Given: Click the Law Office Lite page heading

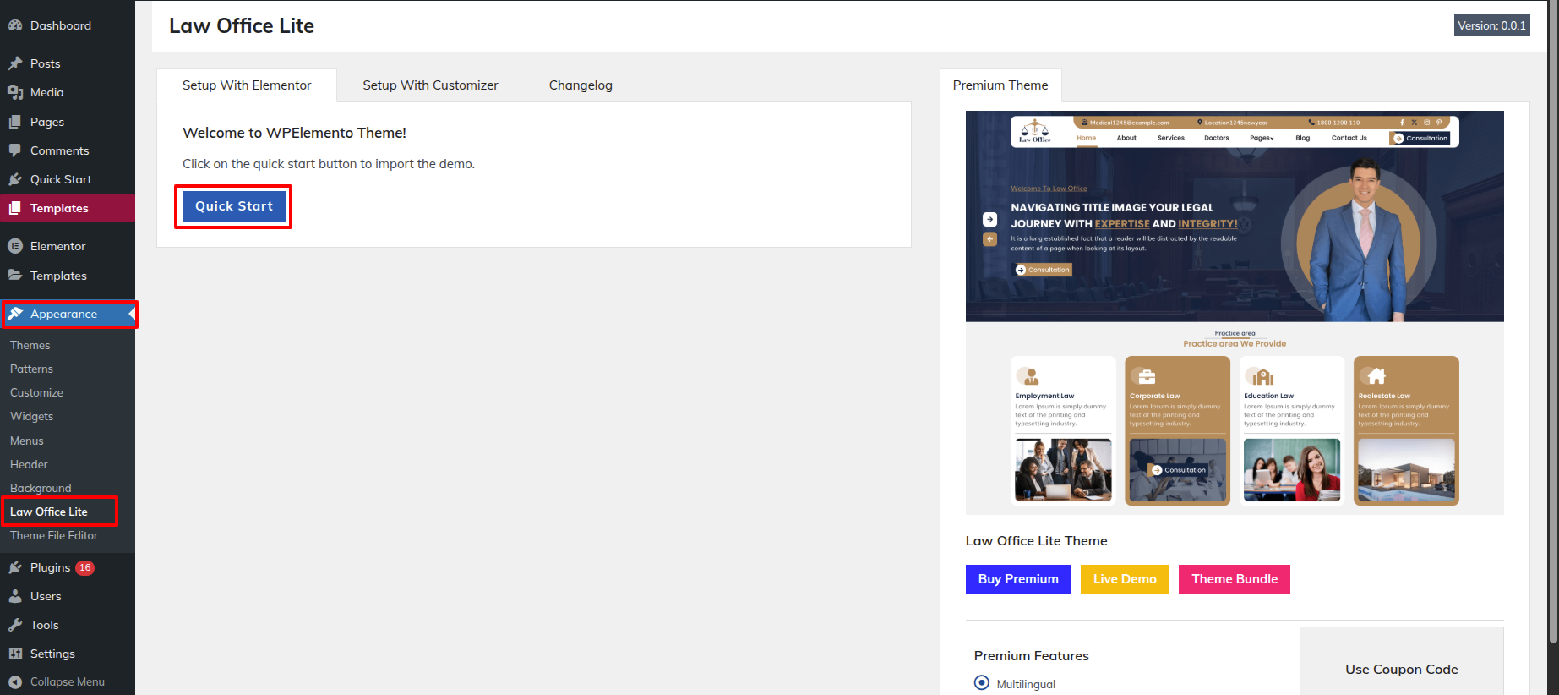Looking at the screenshot, I should (x=242, y=26).
